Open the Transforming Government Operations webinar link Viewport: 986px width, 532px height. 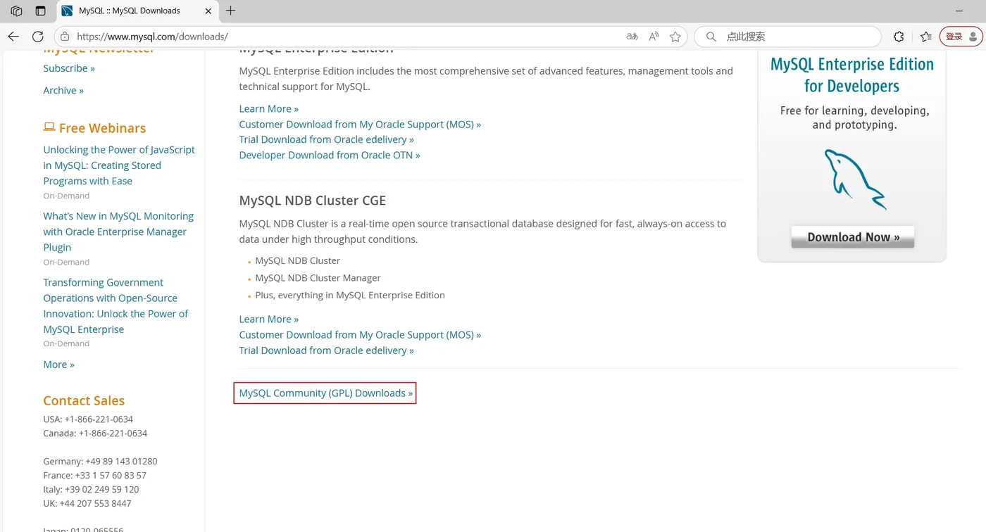(x=116, y=305)
